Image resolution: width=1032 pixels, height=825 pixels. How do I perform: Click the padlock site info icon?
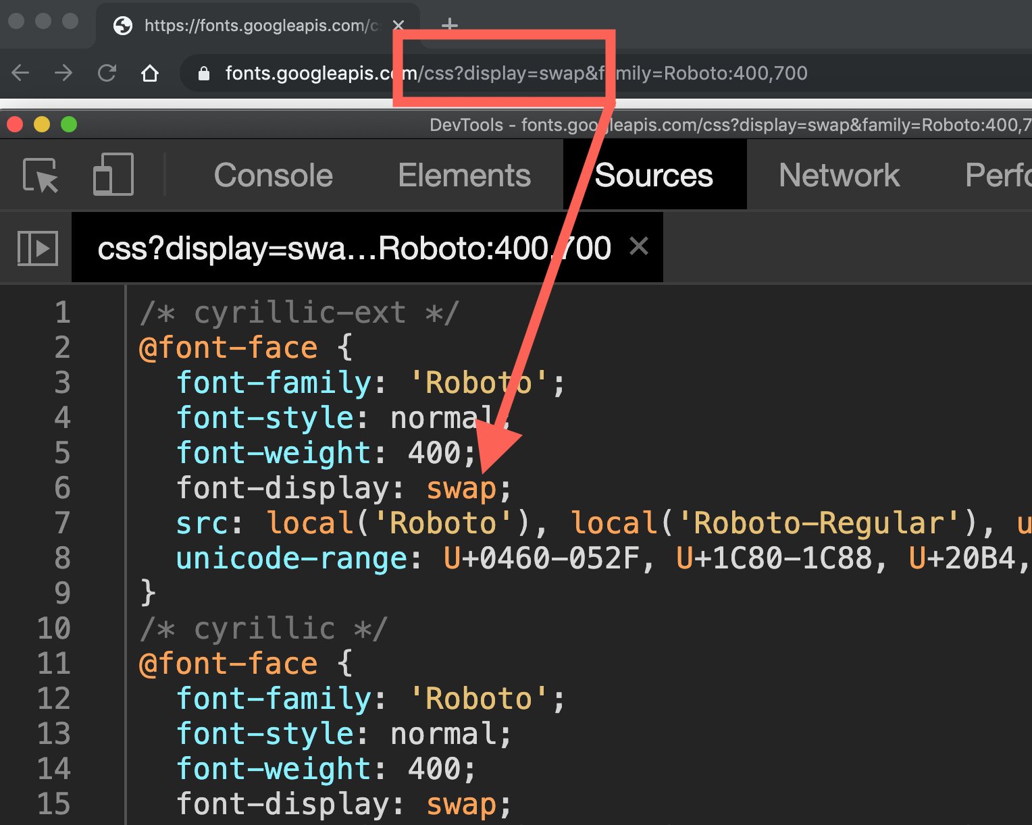[203, 73]
